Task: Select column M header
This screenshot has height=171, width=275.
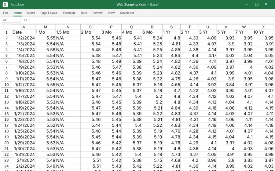Action: click(x=46, y=27)
